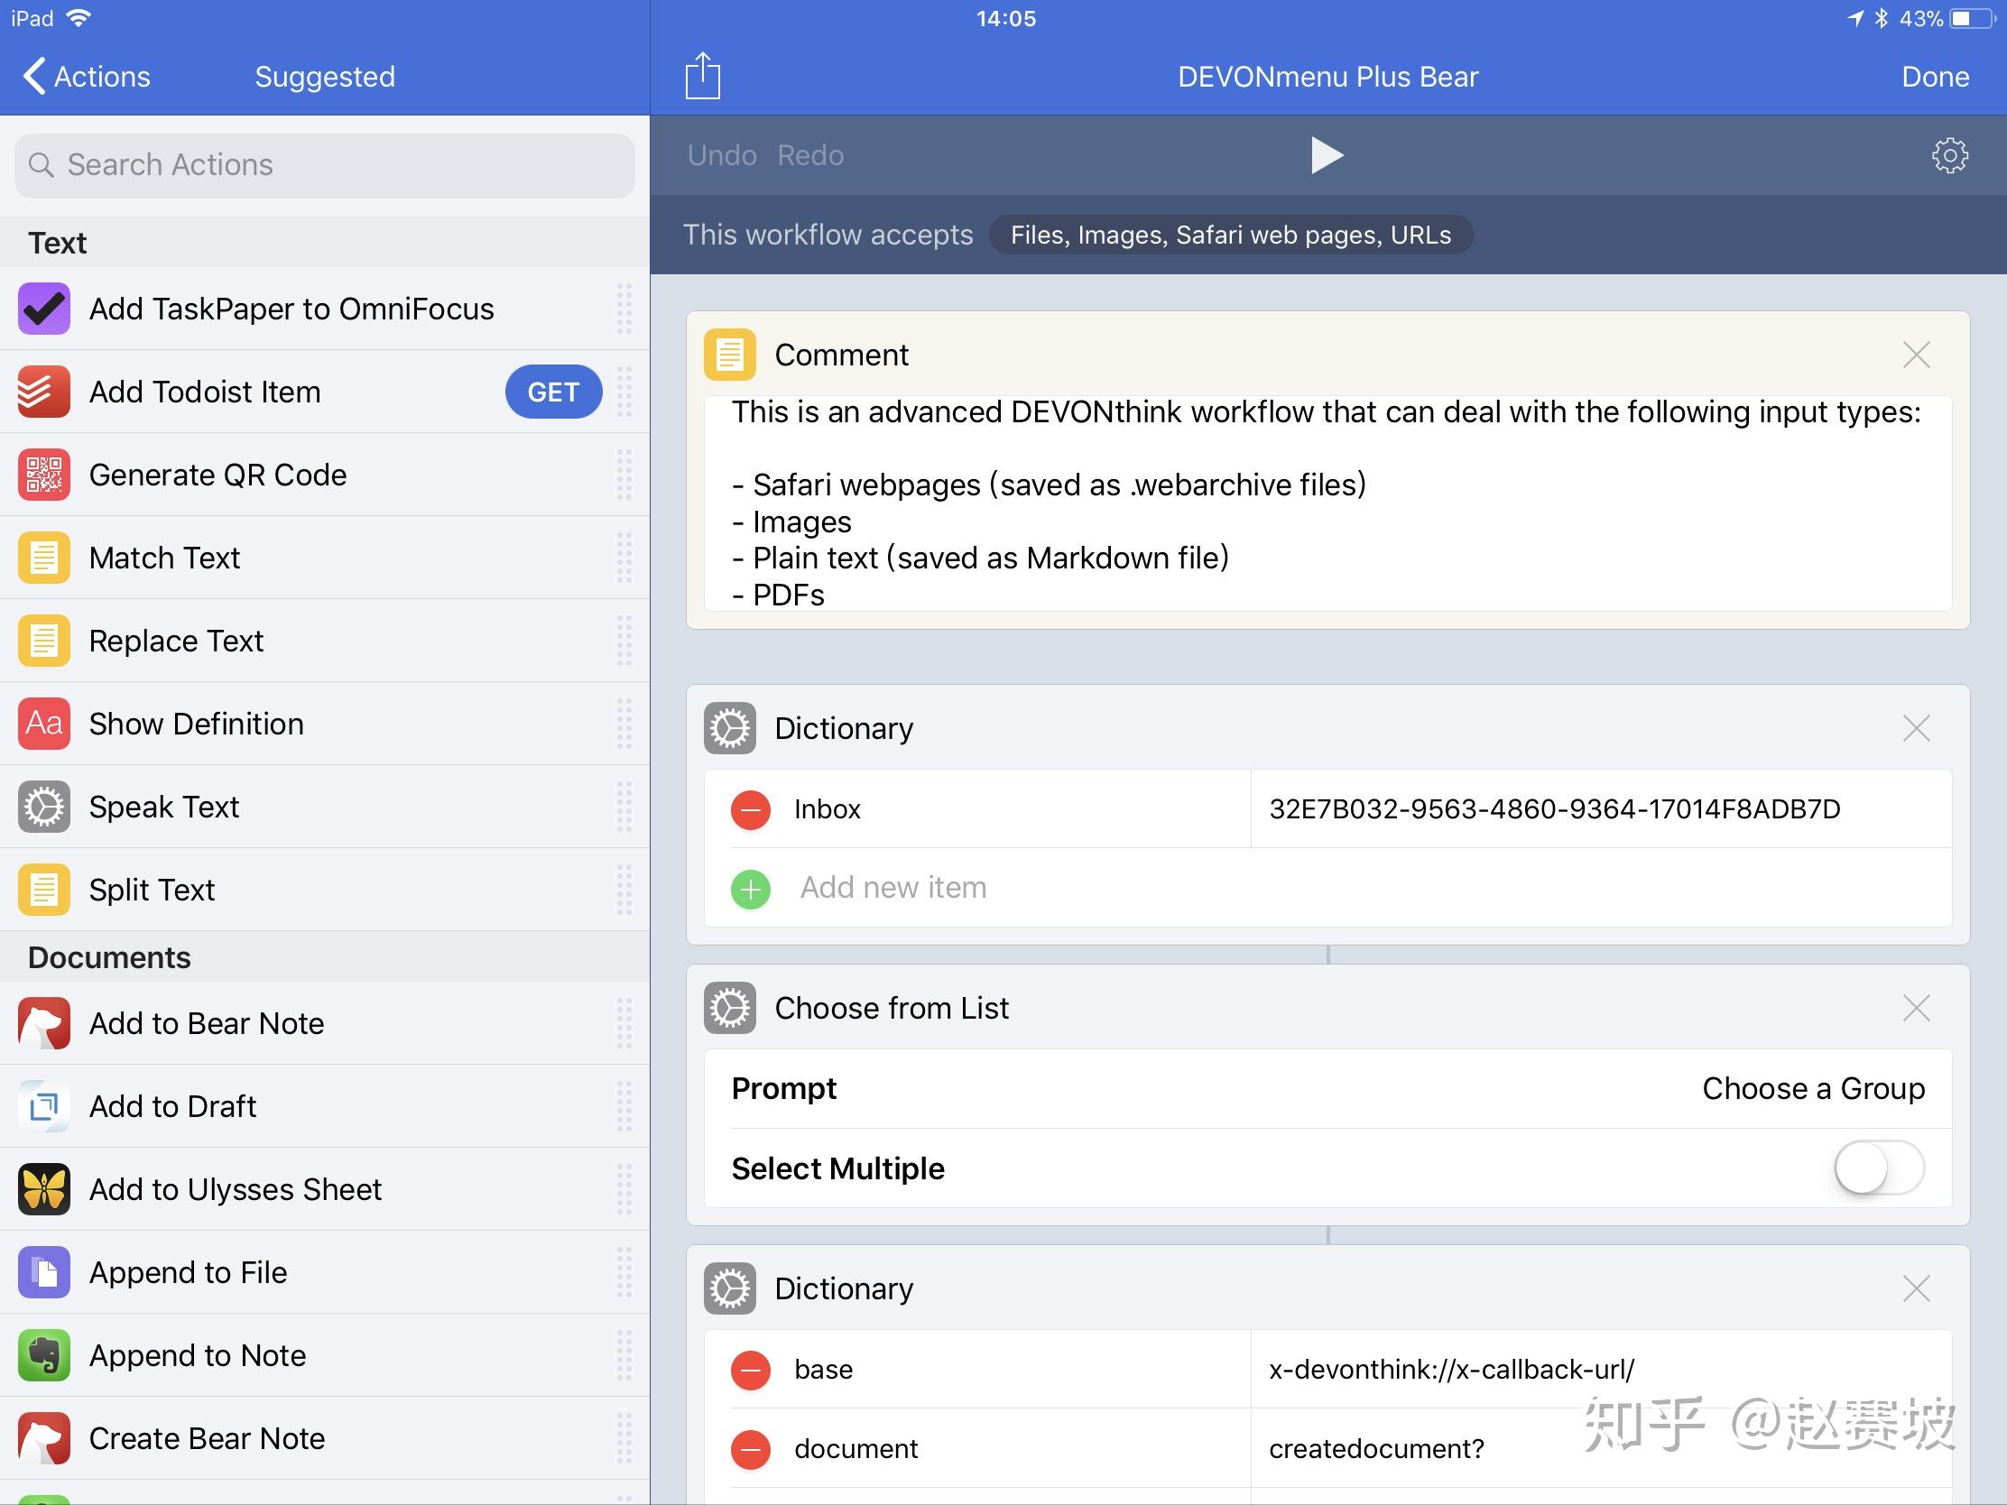Tap the Files Images Safari URLs badge

coord(1230,235)
